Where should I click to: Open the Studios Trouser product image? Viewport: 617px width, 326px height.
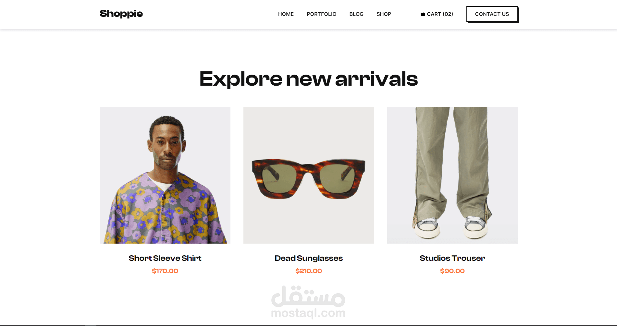pyautogui.click(x=452, y=175)
